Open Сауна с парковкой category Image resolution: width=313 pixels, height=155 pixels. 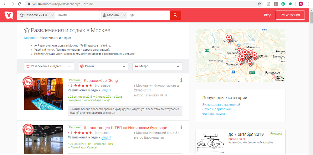pyautogui.click(x=216, y=109)
